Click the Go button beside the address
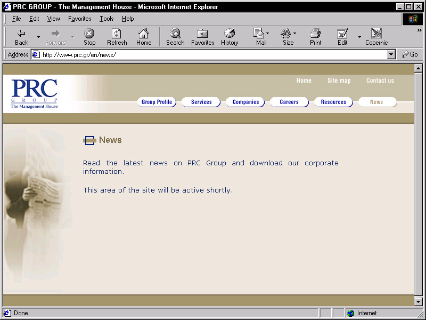The image size is (426, 320). tap(410, 54)
